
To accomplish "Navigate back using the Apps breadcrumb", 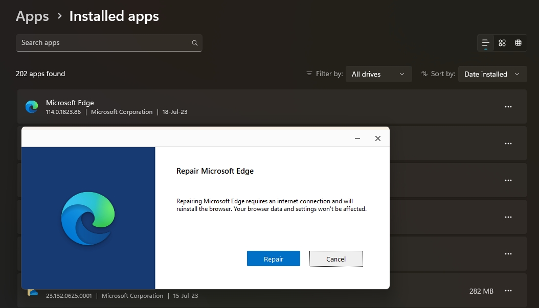I will click(x=32, y=16).
